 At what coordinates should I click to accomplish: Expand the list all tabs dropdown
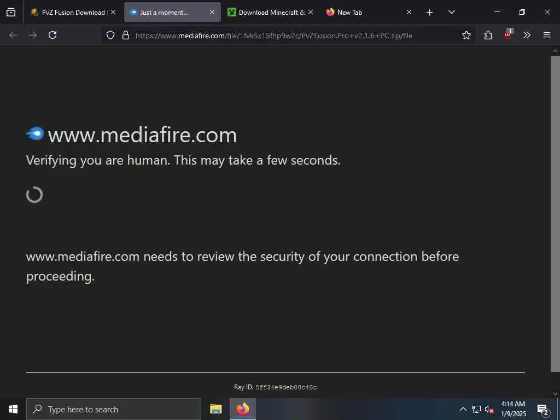451,12
